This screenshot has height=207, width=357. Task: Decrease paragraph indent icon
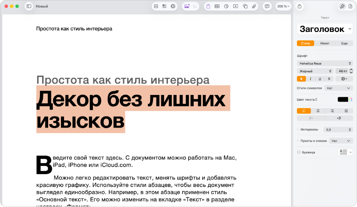coord(311,118)
